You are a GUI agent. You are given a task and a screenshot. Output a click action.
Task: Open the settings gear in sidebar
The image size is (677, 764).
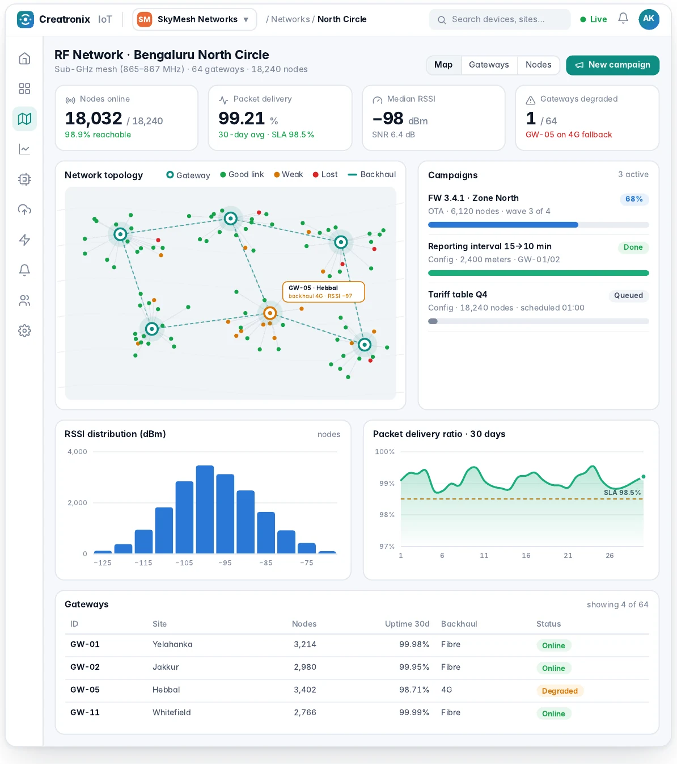tap(24, 331)
